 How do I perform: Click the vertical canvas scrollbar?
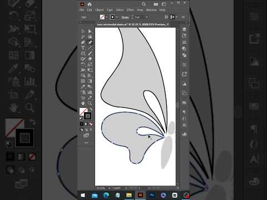coord(177,106)
